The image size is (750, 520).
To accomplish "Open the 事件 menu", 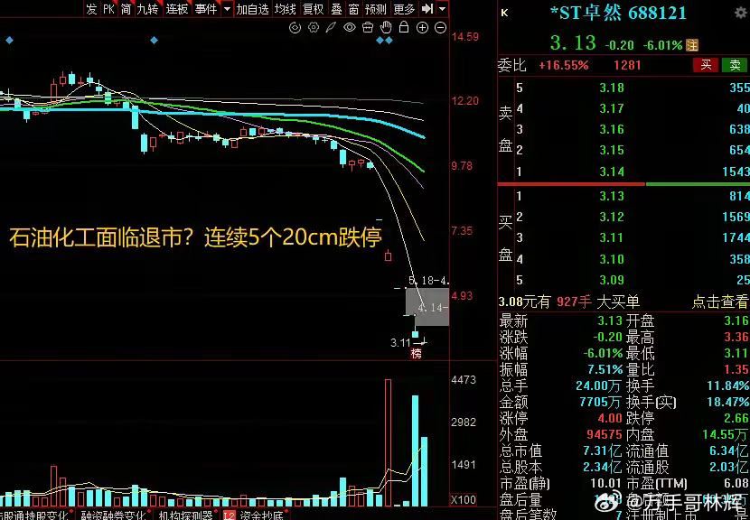I will pos(206,9).
